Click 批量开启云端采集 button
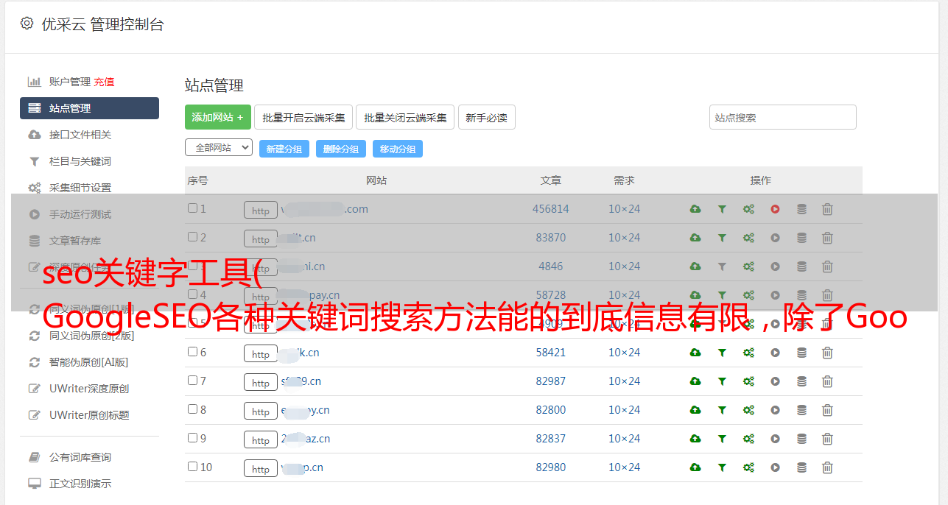Image resolution: width=948 pixels, height=505 pixels. (303, 117)
